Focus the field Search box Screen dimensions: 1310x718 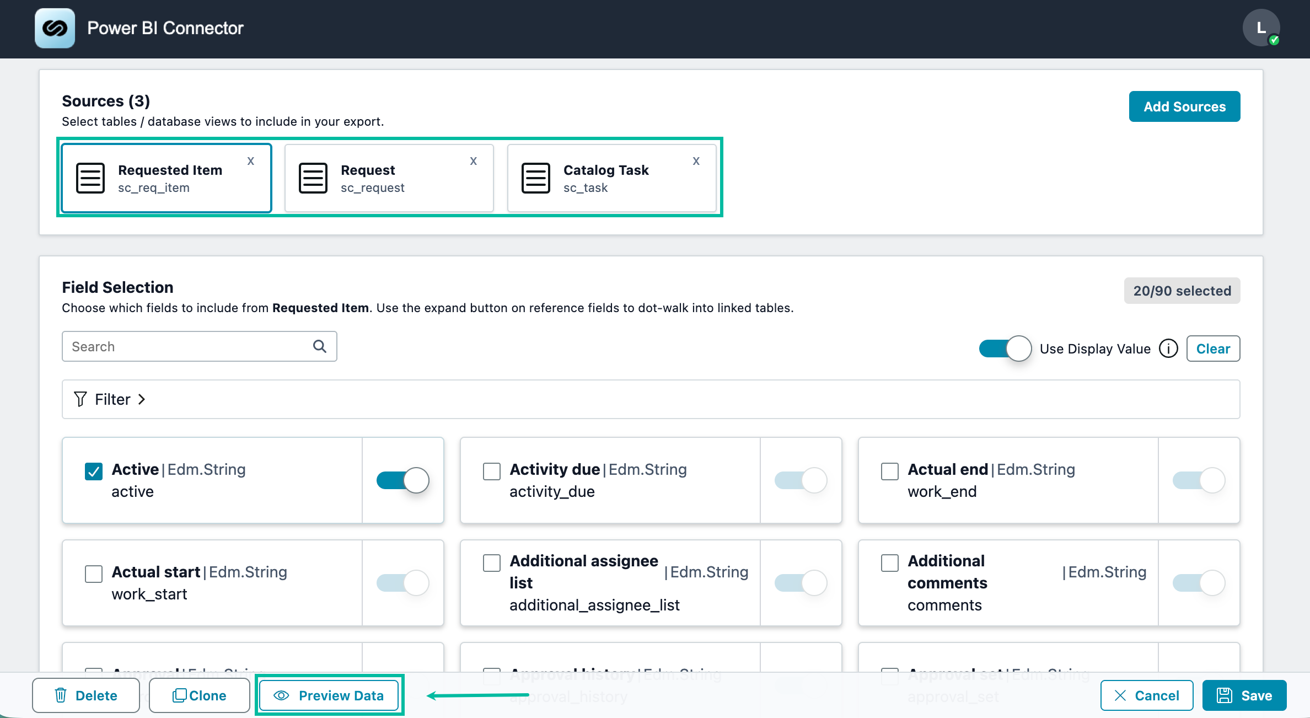coord(200,346)
